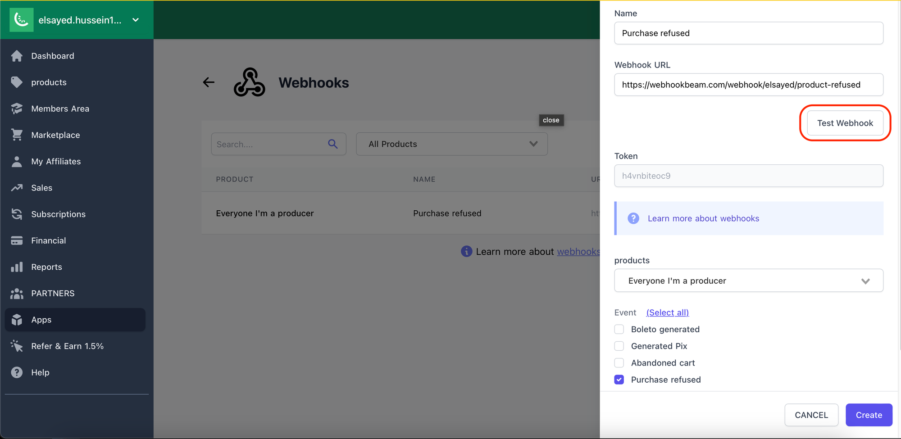Click the Webhook URL input field

[x=748, y=85]
